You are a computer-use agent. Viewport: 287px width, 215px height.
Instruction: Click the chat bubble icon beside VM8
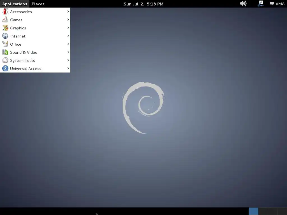pyautogui.click(x=272, y=4)
